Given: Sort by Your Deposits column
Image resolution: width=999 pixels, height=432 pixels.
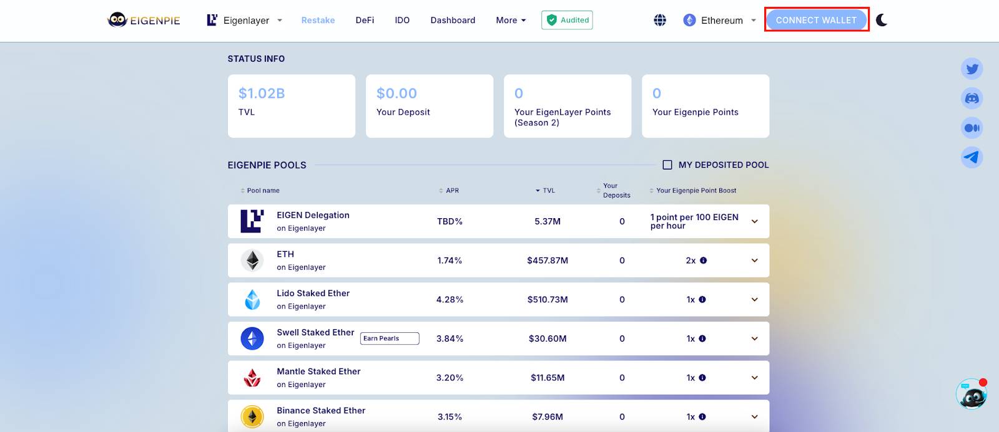Looking at the screenshot, I should pyautogui.click(x=613, y=191).
